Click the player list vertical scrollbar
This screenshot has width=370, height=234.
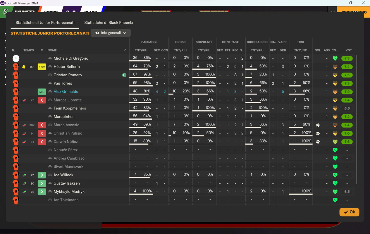pos(356,119)
